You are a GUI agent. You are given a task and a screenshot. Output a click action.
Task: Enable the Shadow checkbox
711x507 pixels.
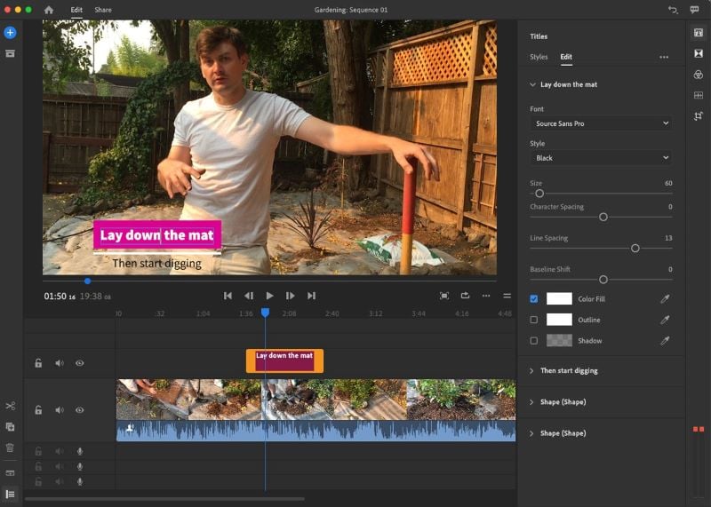534,341
